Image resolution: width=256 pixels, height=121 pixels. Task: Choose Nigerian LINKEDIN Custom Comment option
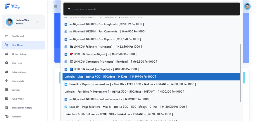coord(151,99)
